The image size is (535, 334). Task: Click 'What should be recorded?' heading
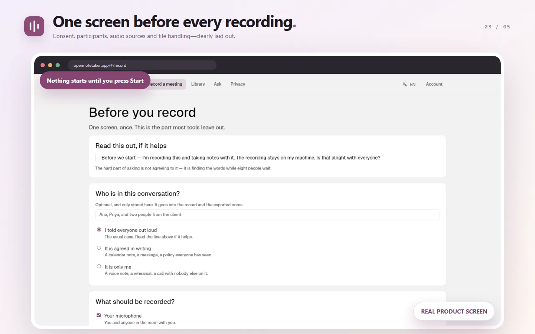click(135, 301)
